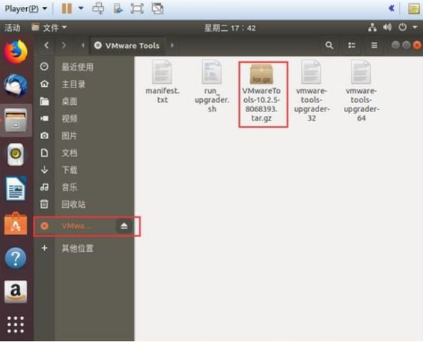Select run_upgrader.sh file
Viewport: 423px width, 342px height.
pos(212,87)
